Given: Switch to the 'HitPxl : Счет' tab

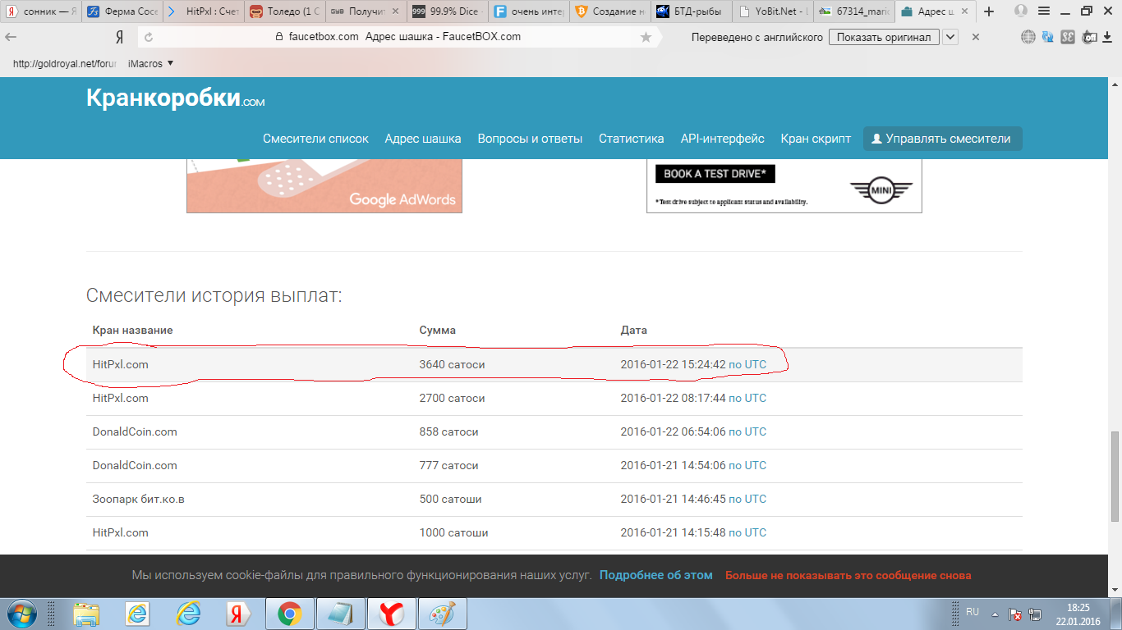Looking at the screenshot, I should click(x=203, y=11).
